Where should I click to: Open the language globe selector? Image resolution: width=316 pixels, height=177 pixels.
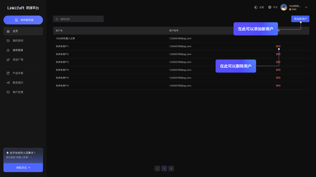[270, 7]
